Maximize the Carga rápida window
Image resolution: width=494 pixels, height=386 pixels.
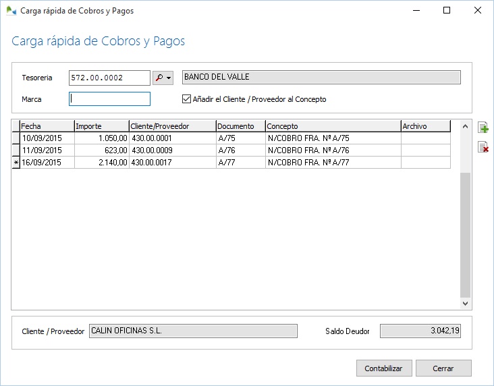pyautogui.click(x=446, y=11)
